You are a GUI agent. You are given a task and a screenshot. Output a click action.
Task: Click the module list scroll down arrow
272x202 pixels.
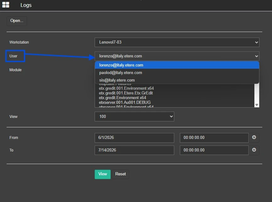pos(257,105)
